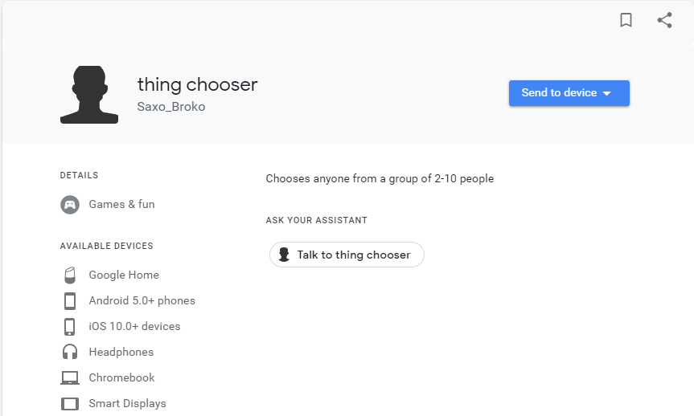Screen dimensions: 694x416
Task: Click the Smart Displays icon
Action: click(x=70, y=403)
